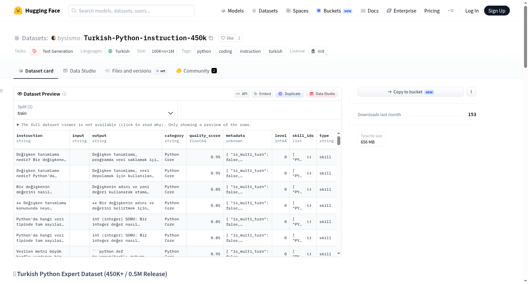Click the Hugging Face logo icon

point(18,11)
